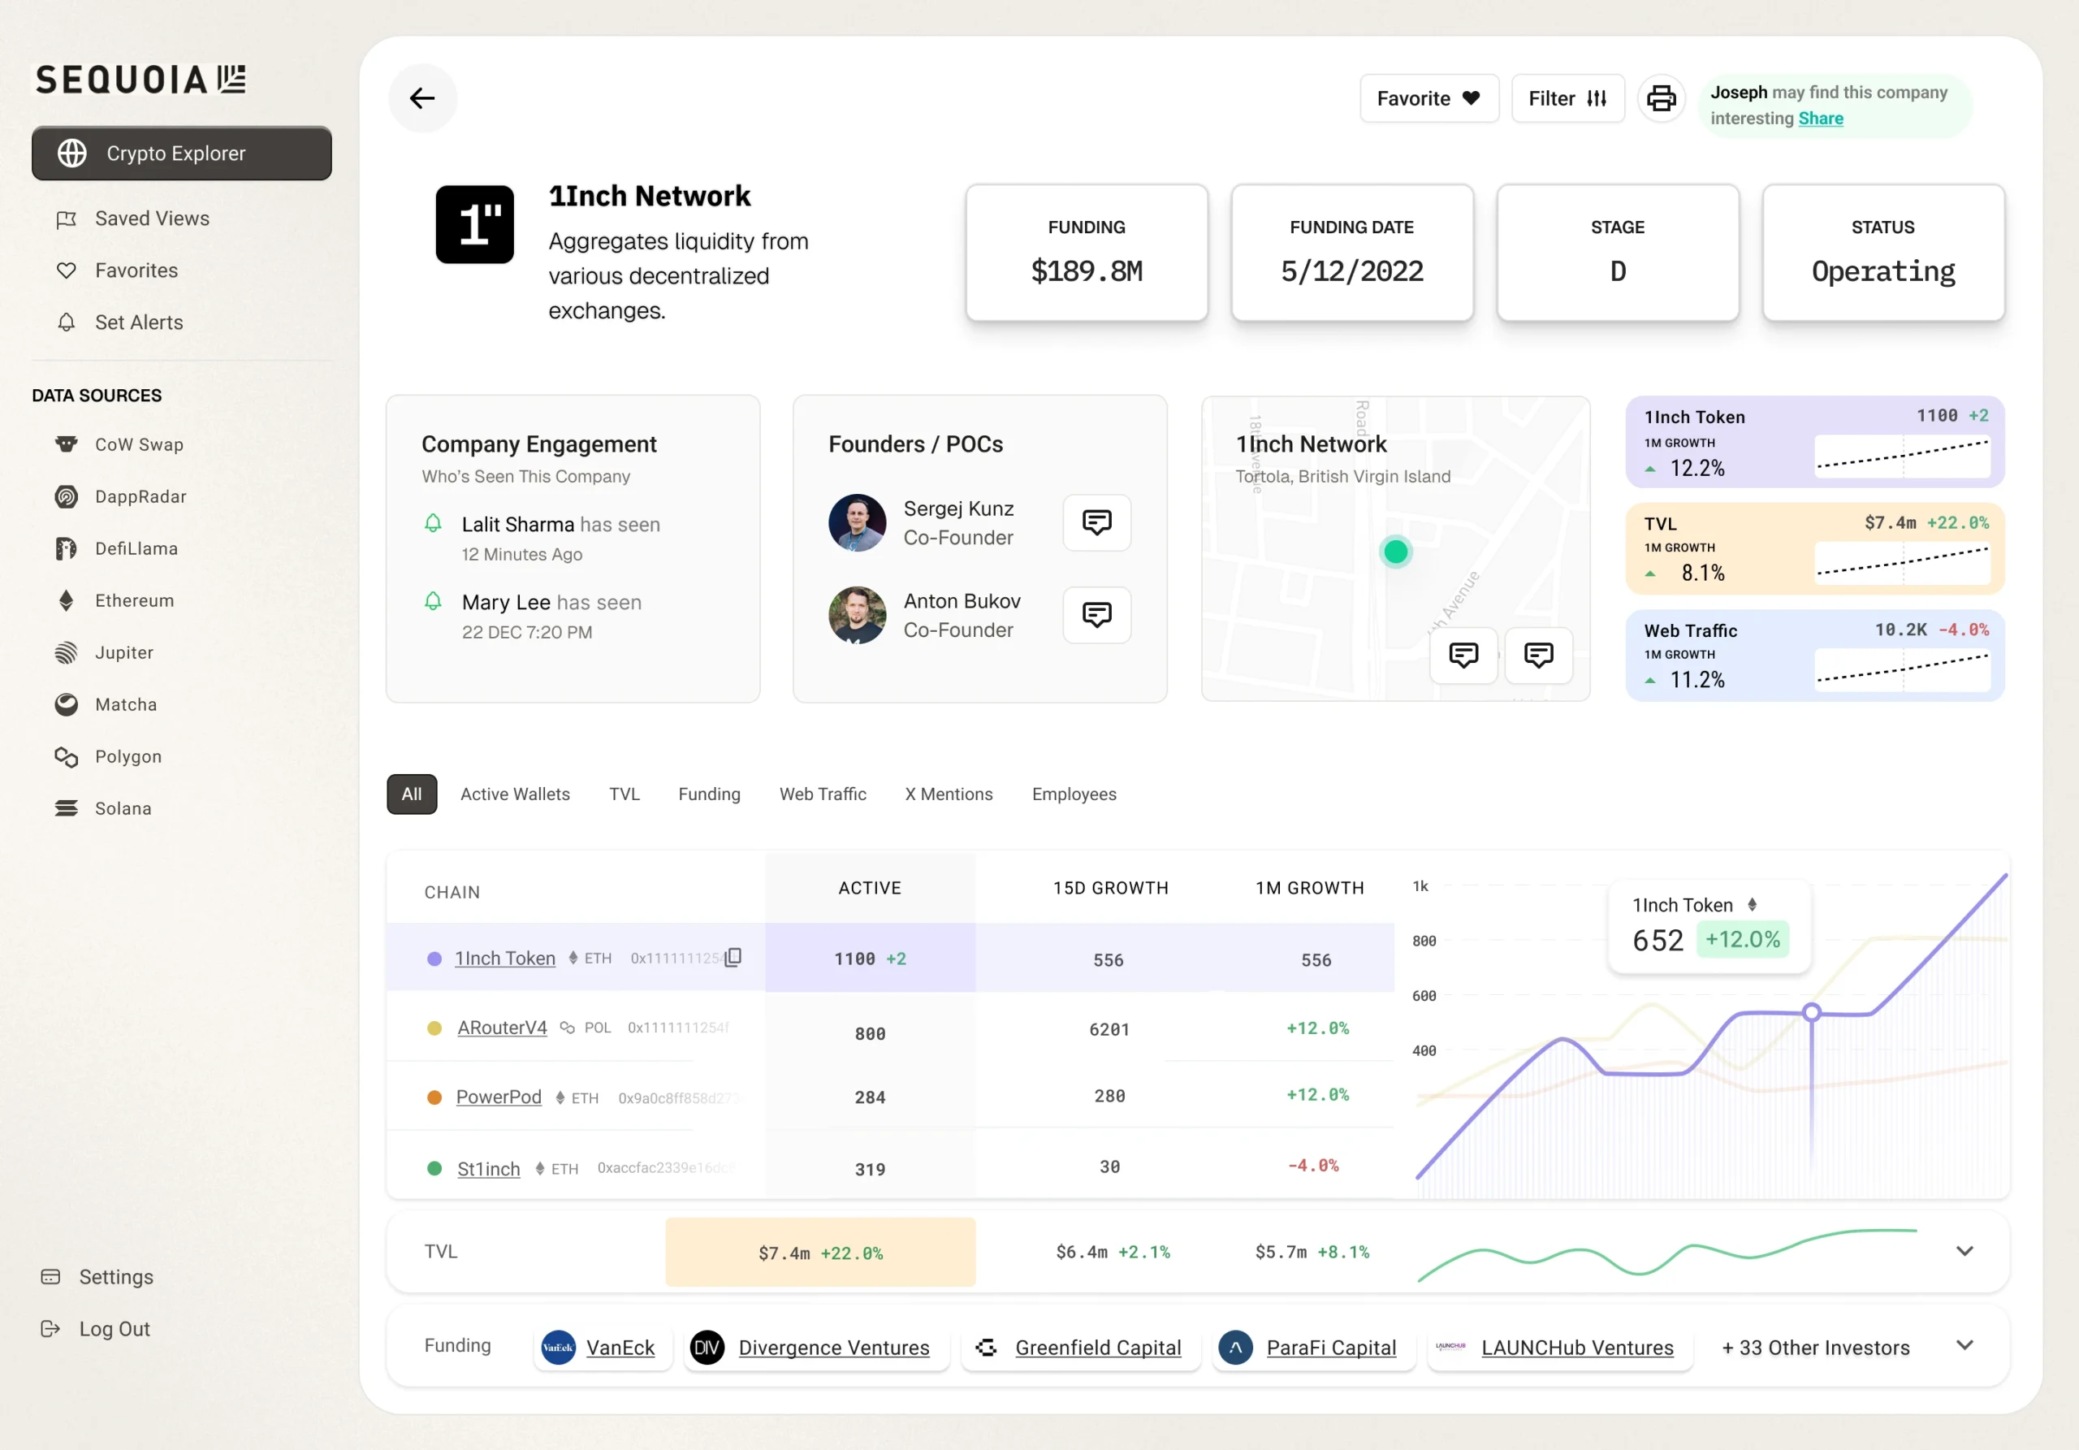Screen dimensions: 2079x1450
Task: Select the Solana data source
Action: coord(123,808)
